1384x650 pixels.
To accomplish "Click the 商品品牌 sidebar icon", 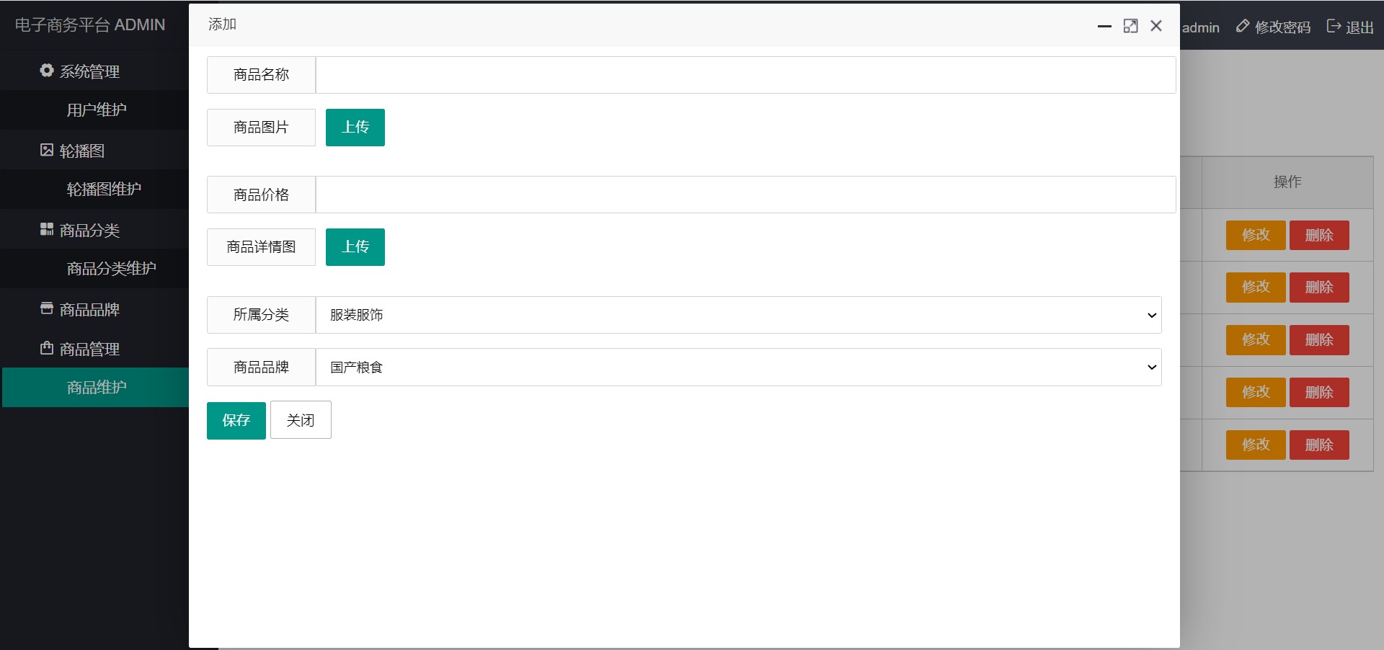I will pos(47,308).
